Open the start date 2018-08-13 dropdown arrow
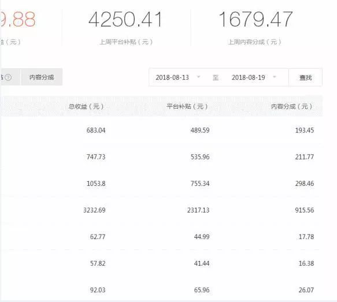This screenshot has height=302, width=337. (x=199, y=77)
